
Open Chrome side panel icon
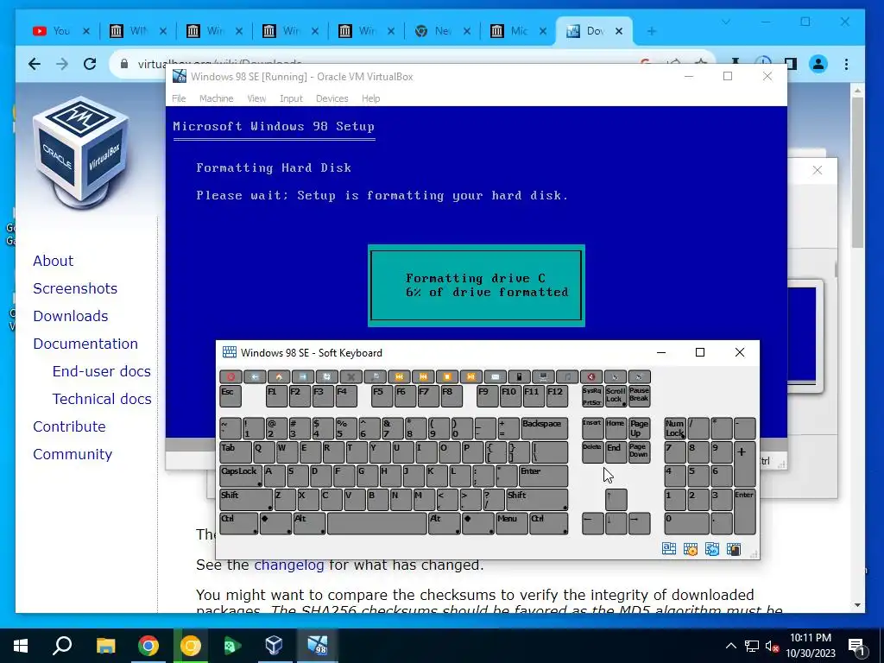(791, 64)
